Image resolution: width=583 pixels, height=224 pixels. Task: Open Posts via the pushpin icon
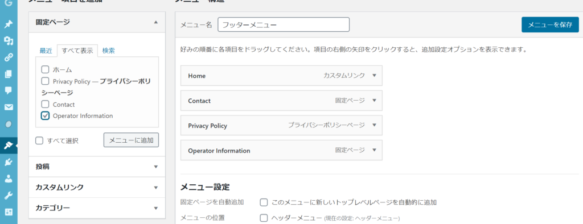8,24
